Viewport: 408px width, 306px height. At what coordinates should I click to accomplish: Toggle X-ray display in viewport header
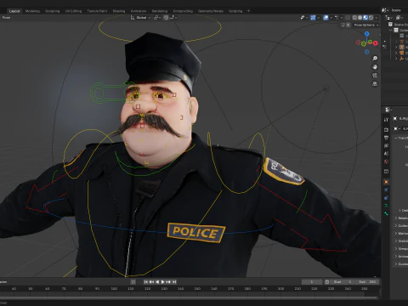click(x=348, y=18)
